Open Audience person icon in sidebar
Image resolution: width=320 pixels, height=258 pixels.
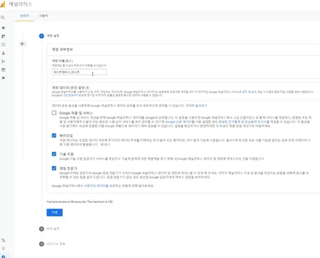coord(3,53)
